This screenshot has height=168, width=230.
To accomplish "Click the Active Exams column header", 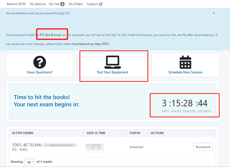I will [x=23, y=133].
